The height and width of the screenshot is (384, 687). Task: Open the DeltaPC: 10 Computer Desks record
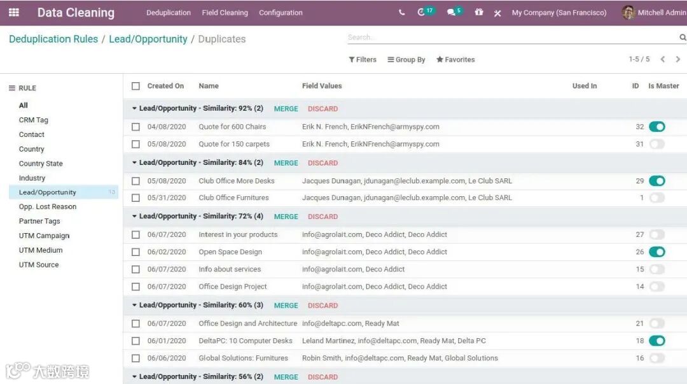246,341
